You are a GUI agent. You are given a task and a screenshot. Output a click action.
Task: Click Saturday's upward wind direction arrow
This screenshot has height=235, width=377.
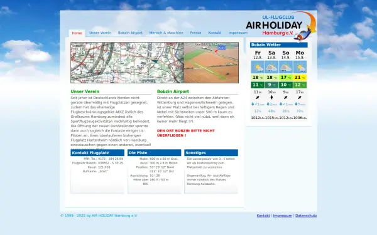tap(271, 97)
